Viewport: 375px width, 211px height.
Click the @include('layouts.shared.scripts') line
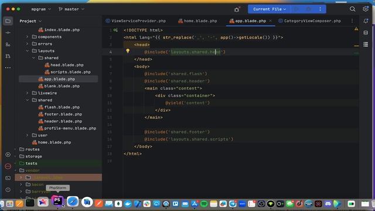click(x=189, y=139)
